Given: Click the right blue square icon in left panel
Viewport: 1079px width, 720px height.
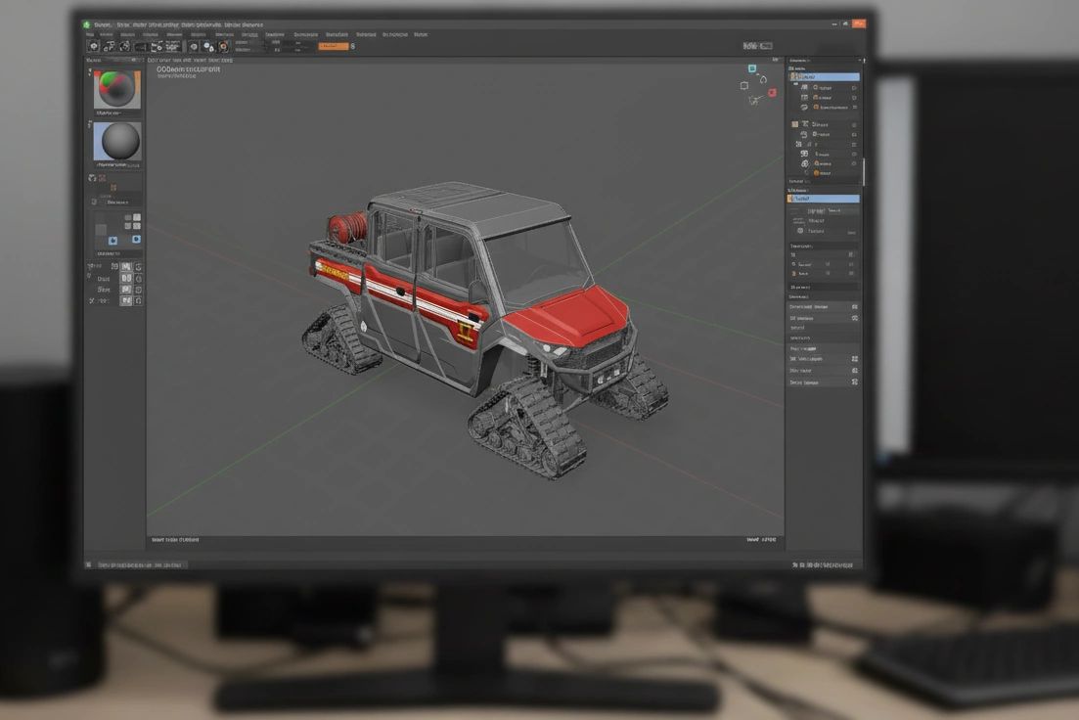Looking at the screenshot, I should click(x=136, y=240).
